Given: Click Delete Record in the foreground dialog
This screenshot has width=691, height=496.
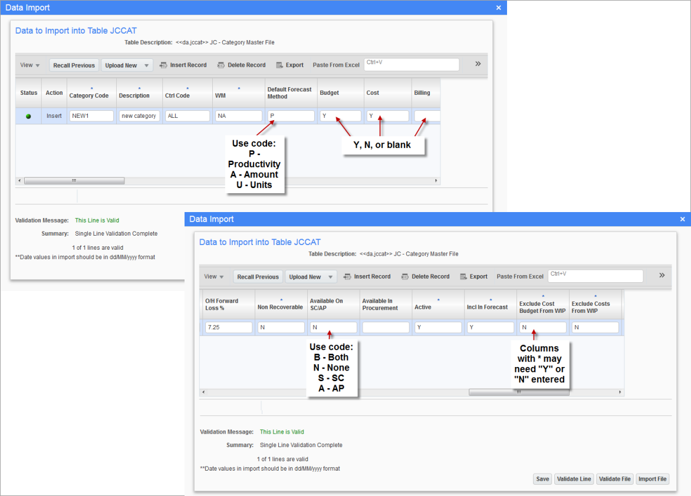Looking at the screenshot, I should (x=425, y=276).
